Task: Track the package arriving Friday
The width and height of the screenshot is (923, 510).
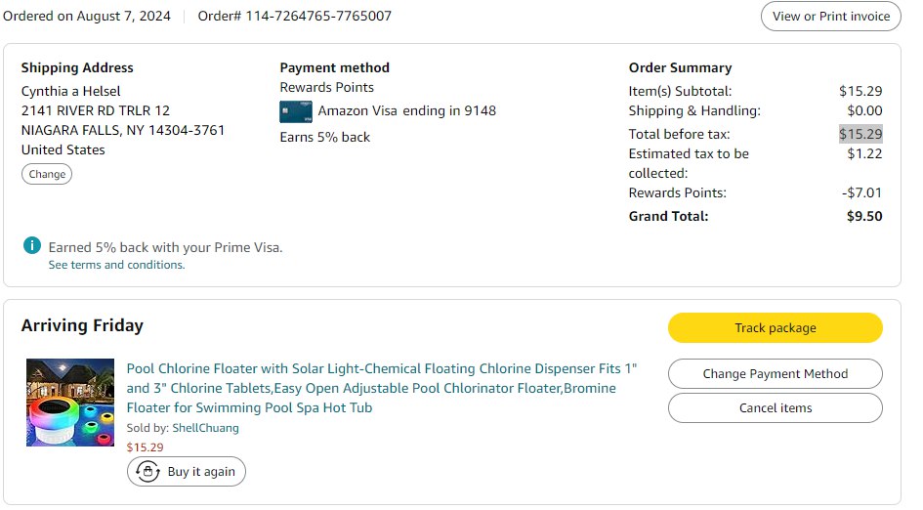Action: tap(775, 328)
